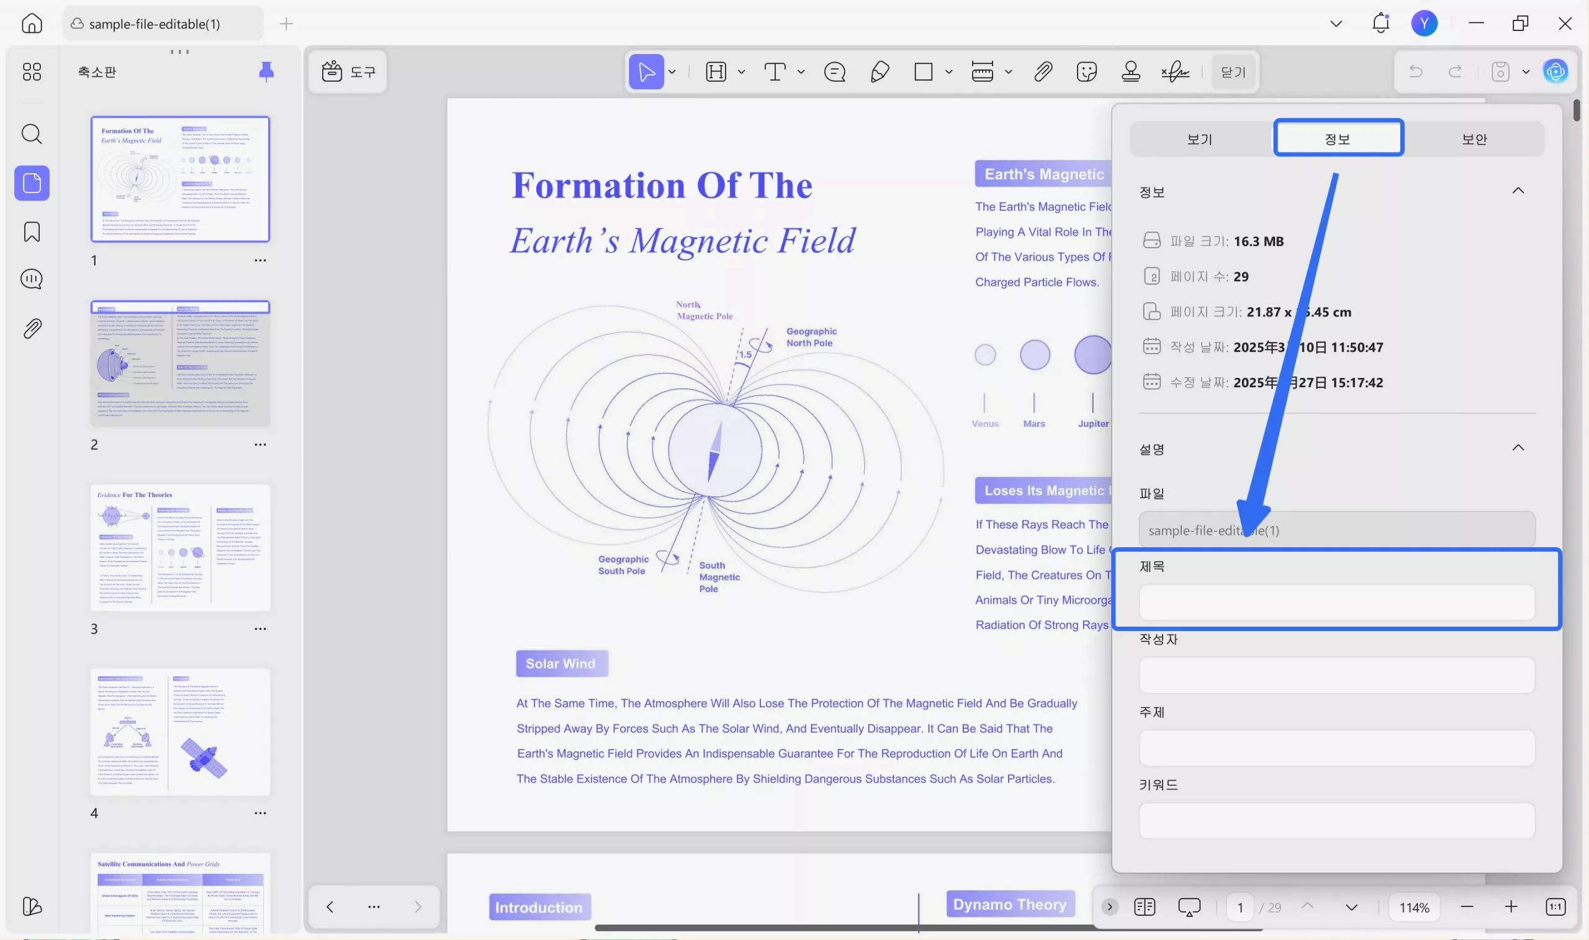The height and width of the screenshot is (940, 1589).
Task: Open page 1 thumbnail options menu
Action: click(260, 261)
